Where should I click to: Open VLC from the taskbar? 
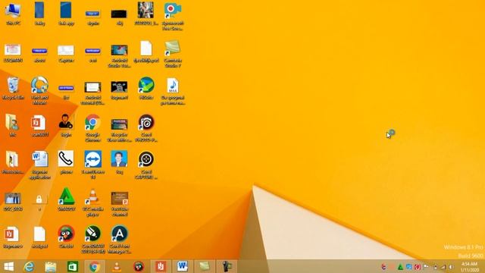117,266
